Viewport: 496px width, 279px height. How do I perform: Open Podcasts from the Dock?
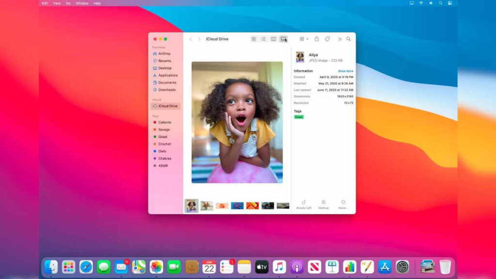(x=297, y=267)
